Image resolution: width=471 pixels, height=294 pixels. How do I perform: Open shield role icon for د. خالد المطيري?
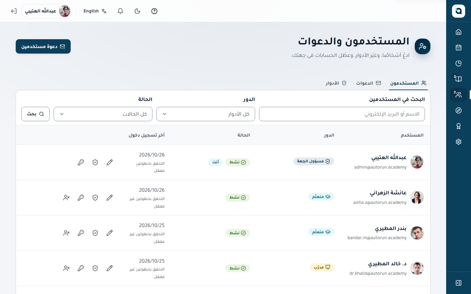click(x=95, y=268)
